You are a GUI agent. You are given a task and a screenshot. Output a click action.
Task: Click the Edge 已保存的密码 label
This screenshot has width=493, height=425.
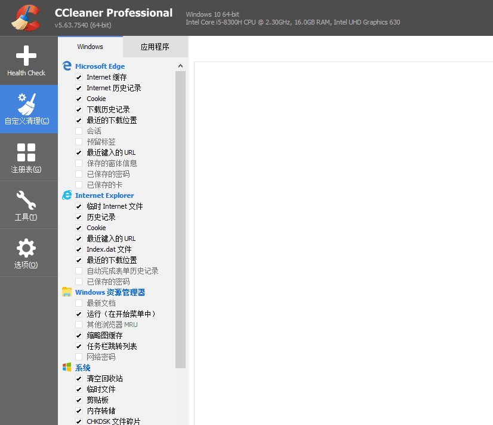(x=108, y=174)
